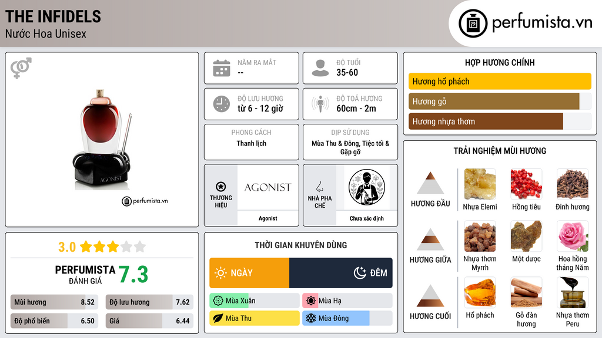Image resolution: width=602 pixels, height=338 pixels.
Task: Click the Mùa Thu leaf icon
Action: click(218, 318)
